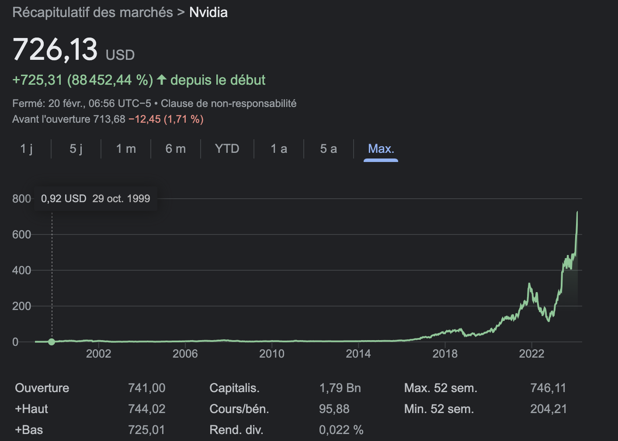This screenshot has width=618, height=441.
Task: Click the +Bas value 725,01
Action: click(x=146, y=430)
